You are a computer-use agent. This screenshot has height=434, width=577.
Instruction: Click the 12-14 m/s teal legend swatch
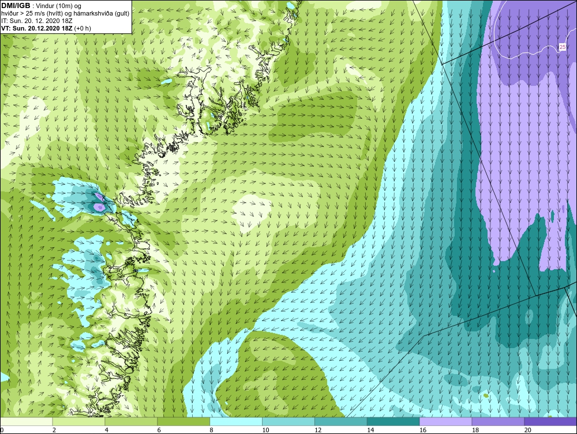pos(341,421)
